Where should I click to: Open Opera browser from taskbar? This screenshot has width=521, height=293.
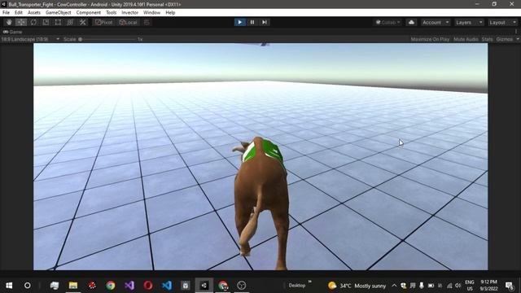[148, 286]
